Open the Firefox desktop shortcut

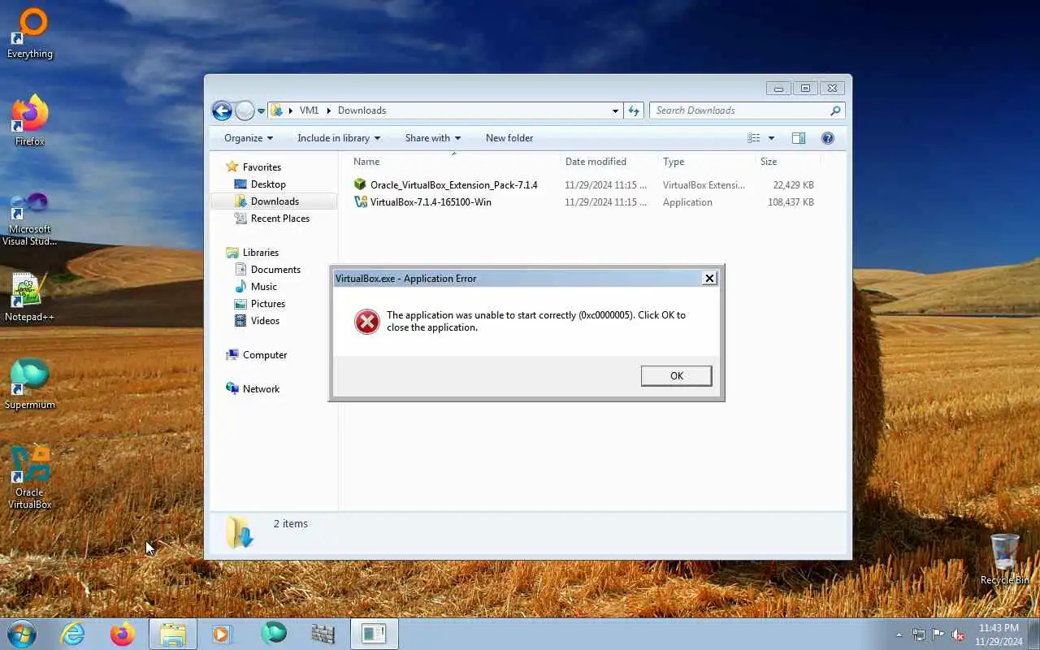click(30, 120)
